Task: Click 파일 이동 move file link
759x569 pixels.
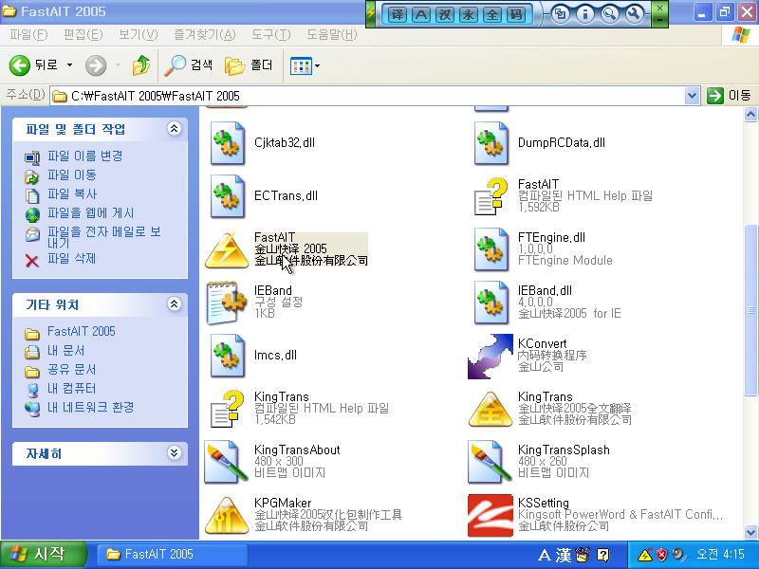Action: click(x=72, y=174)
